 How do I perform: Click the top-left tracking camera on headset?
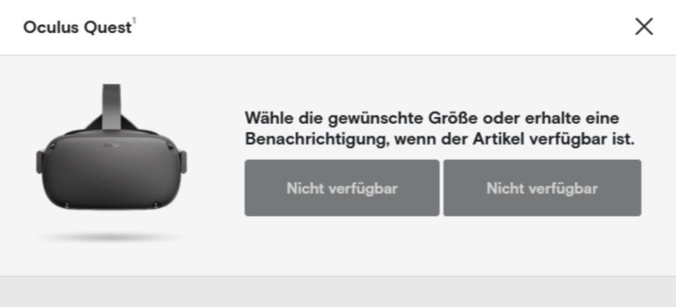[52, 148]
